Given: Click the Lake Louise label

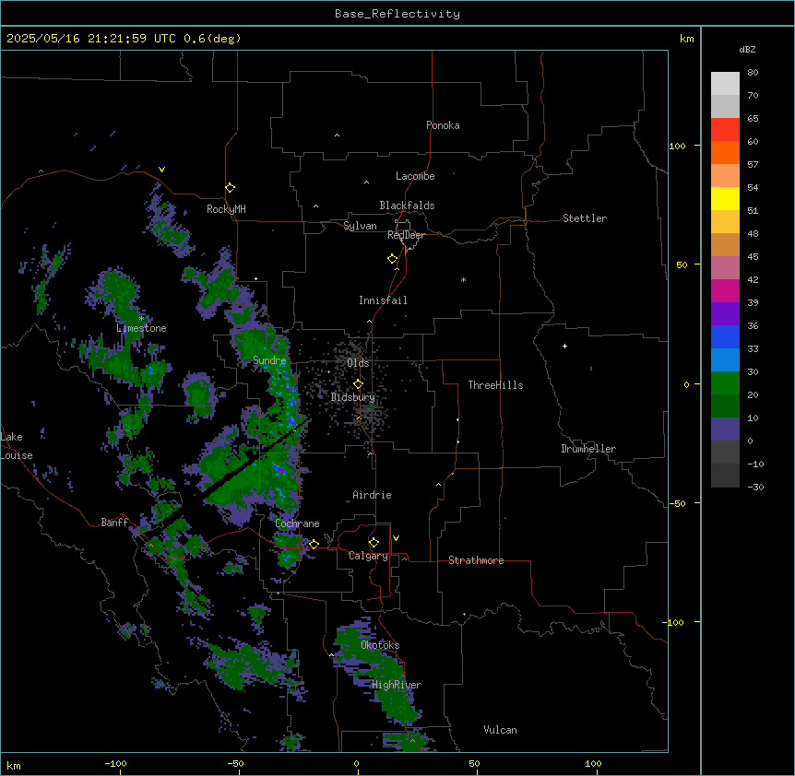Looking at the screenshot, I should [17, 446].
